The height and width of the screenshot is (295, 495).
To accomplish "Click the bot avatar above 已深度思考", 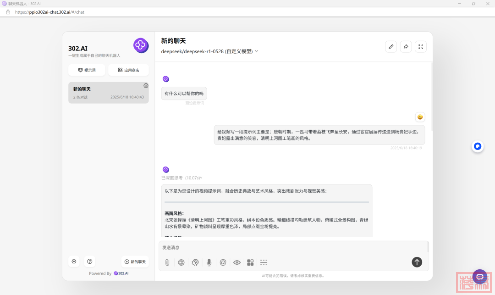I will 166,170.
